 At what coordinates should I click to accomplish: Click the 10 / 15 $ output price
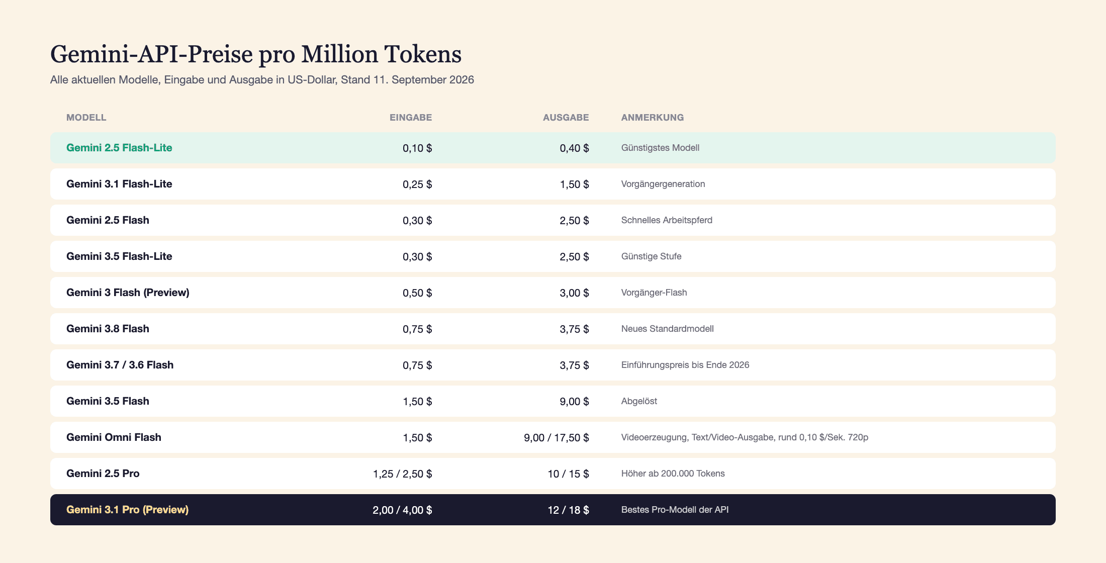568,474
